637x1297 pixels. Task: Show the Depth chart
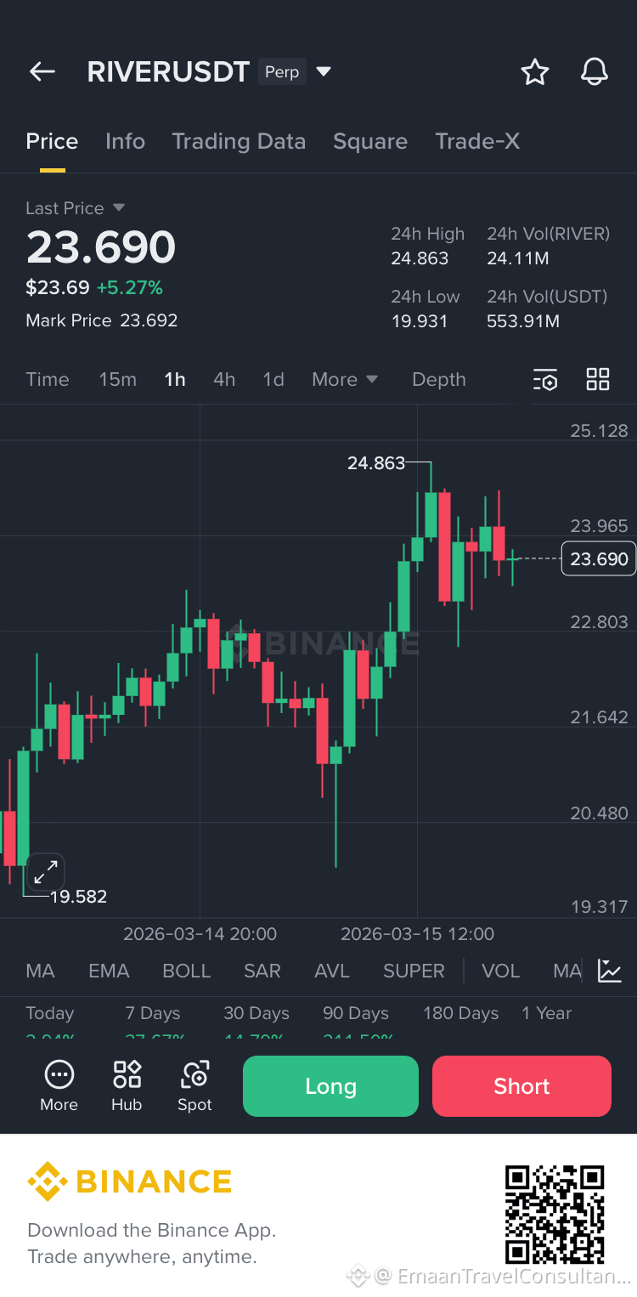(x=439, y=380)
